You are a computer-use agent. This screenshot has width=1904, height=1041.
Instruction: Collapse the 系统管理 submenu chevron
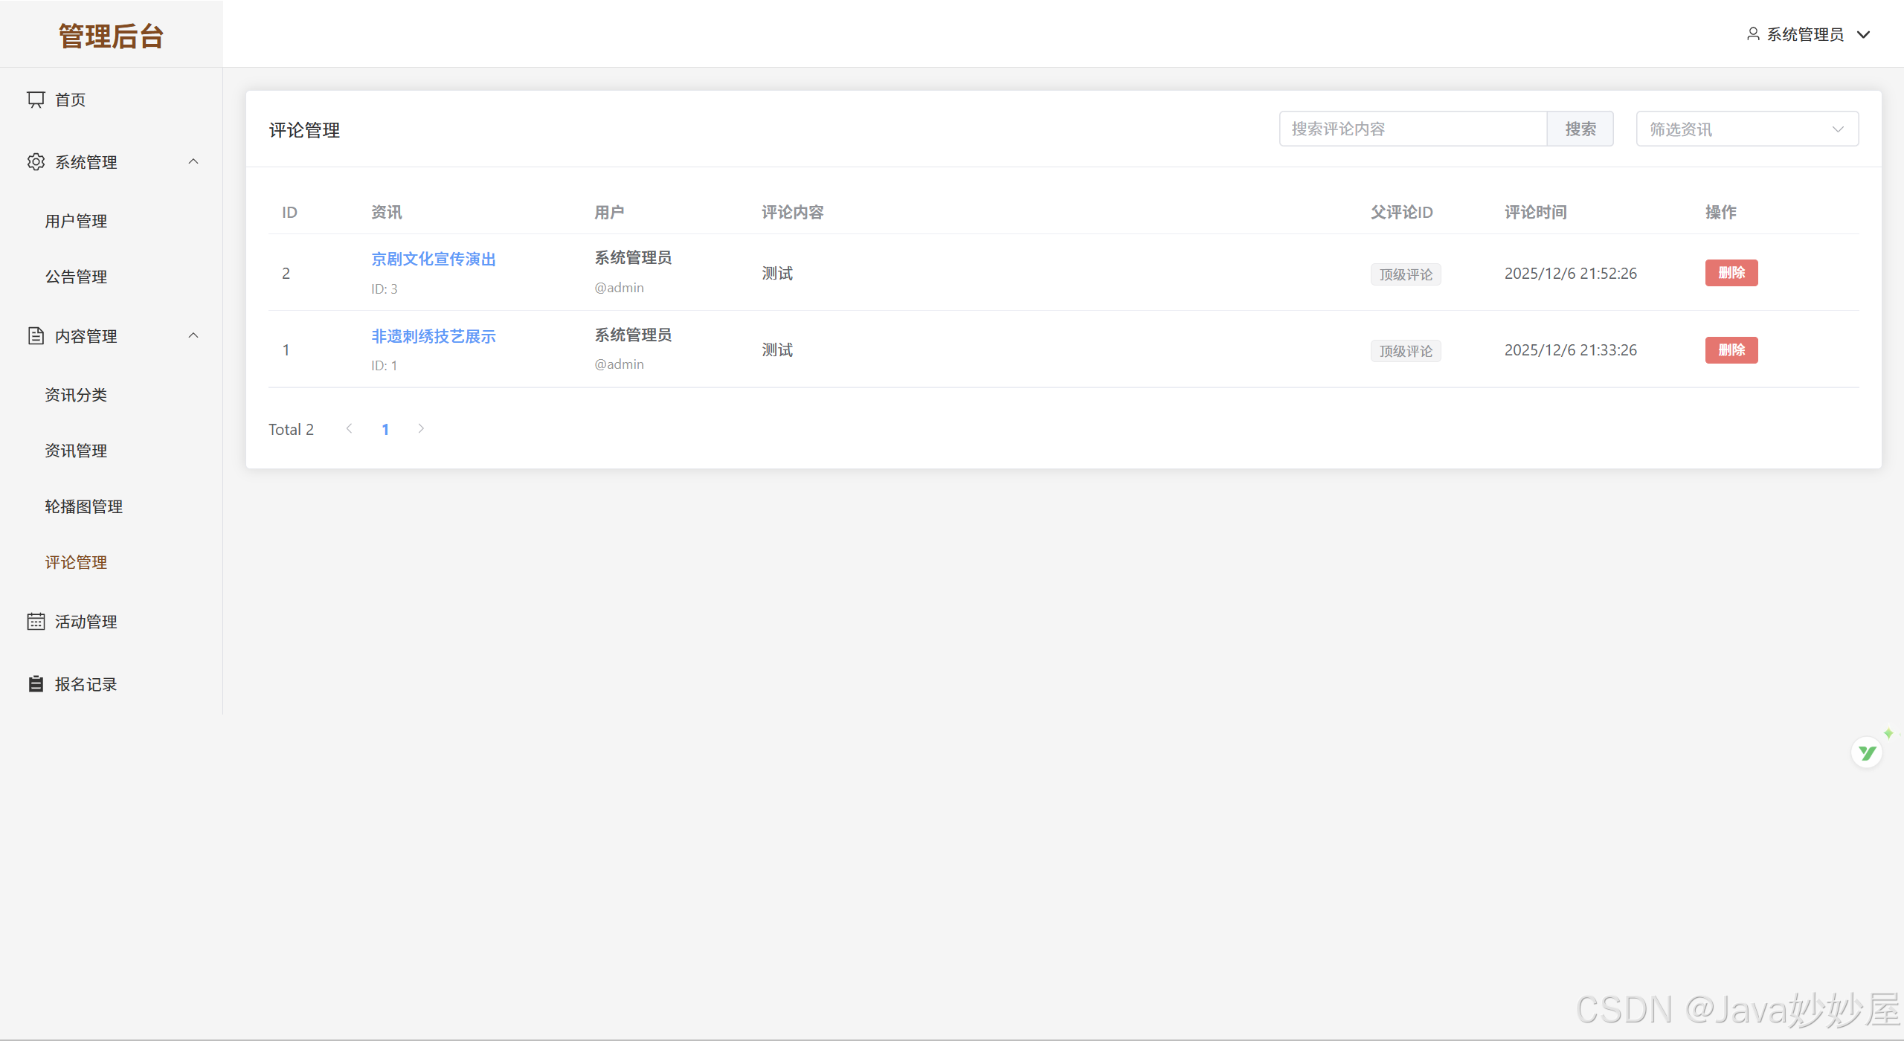pyautogui.click(x=193, y=162)
